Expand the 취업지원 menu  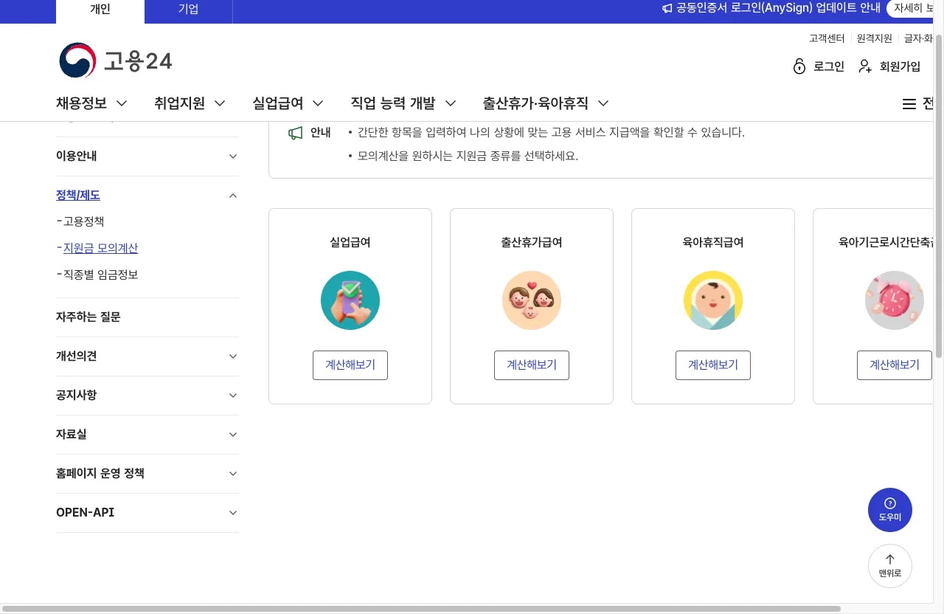coord(190,103)
